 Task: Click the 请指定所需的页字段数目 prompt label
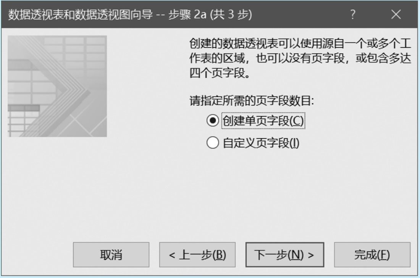252,101
